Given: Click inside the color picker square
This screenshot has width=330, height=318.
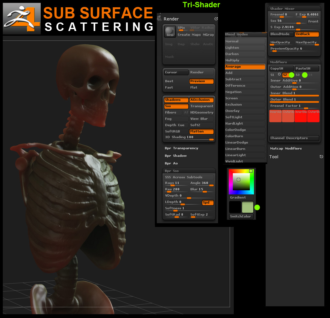Looking at the screenshot, I should click(241, 182).
